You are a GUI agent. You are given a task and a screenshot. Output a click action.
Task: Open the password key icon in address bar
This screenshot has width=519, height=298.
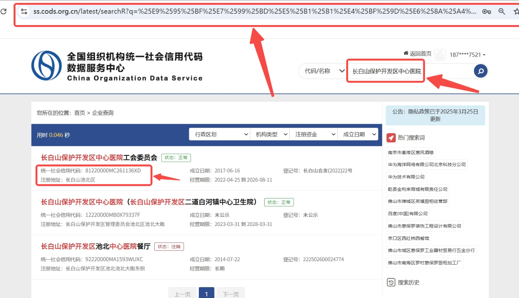[486, 12]
